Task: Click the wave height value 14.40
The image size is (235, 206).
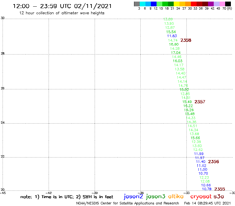Action: pos(181,73)
